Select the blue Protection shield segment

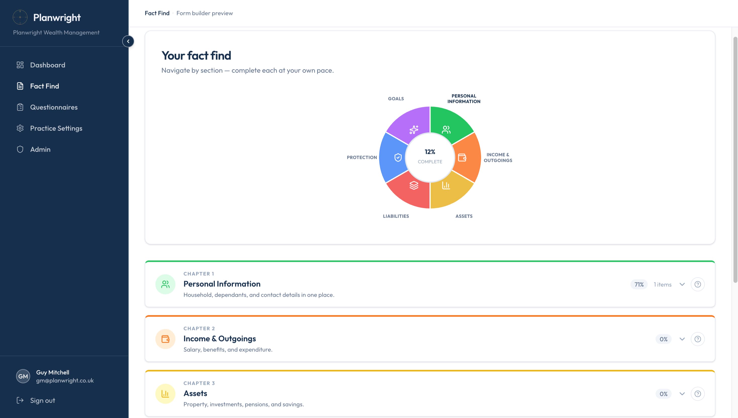[x=398, y=157]
